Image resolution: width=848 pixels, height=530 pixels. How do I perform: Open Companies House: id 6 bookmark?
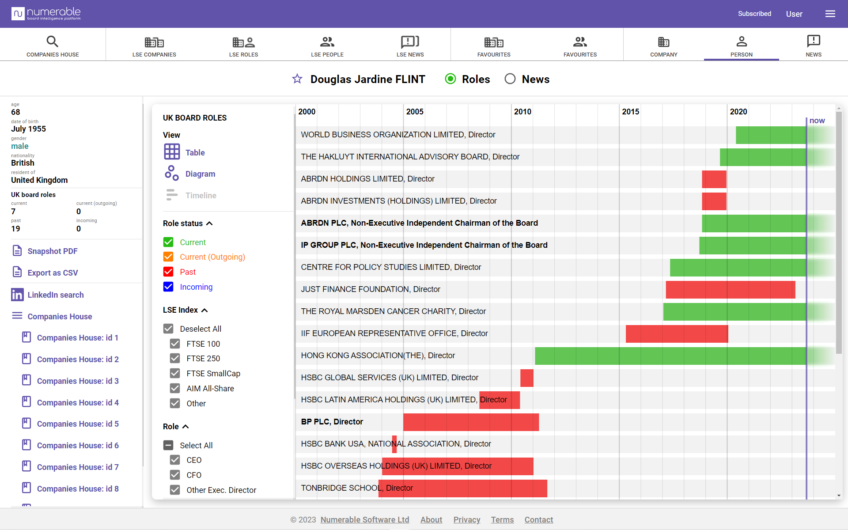26,445
